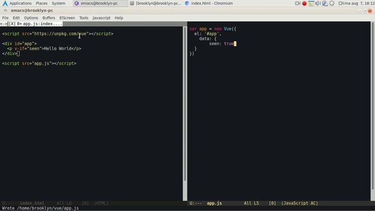Screen dimensions: 375x211
Task: Click index.html buffer name in mode line
Action: tap(32, 203)
